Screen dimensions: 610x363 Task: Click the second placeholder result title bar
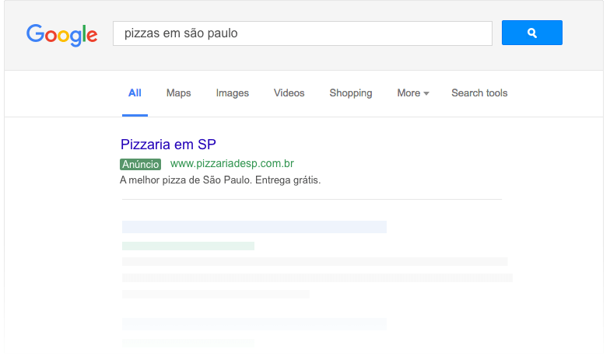(x=254, y=323)
